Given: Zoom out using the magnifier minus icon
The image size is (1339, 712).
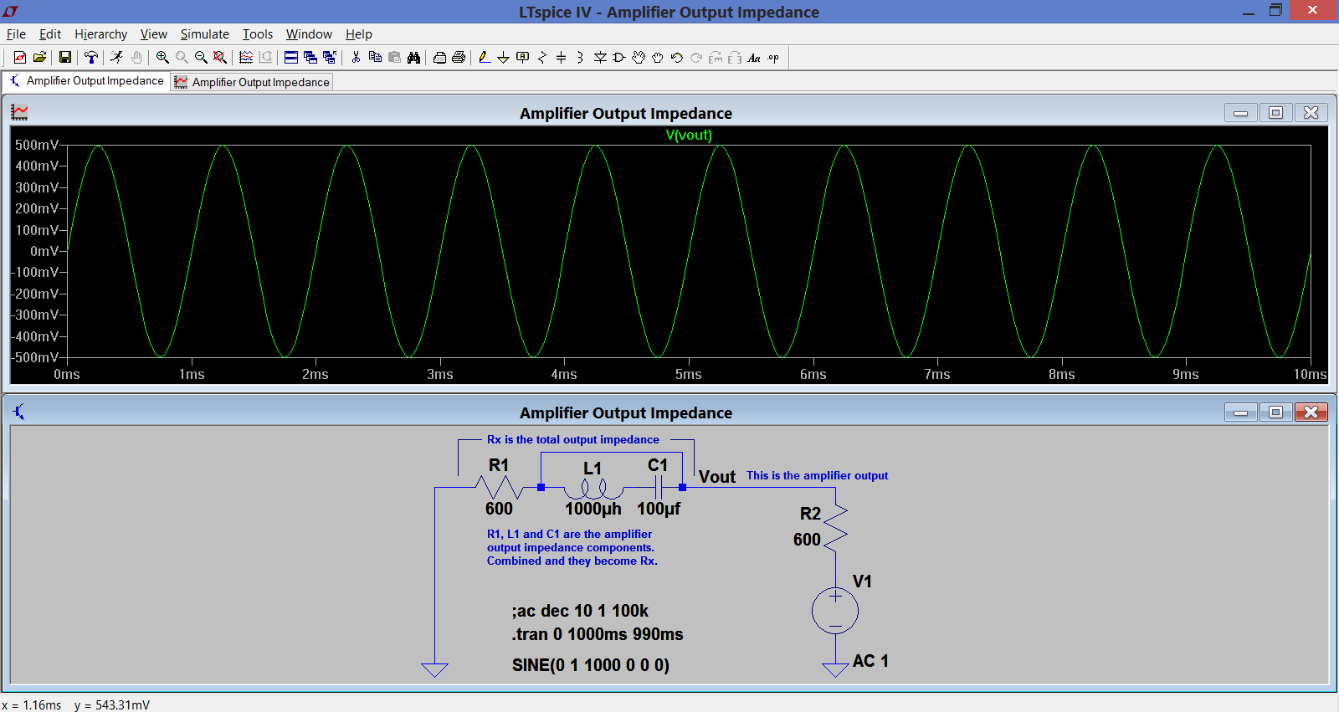Looking at the screenshot, I should 201,58.
